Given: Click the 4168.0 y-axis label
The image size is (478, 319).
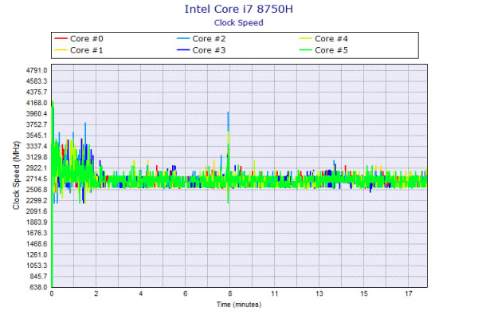Looking at the screenshot, I should coord(37,103).
